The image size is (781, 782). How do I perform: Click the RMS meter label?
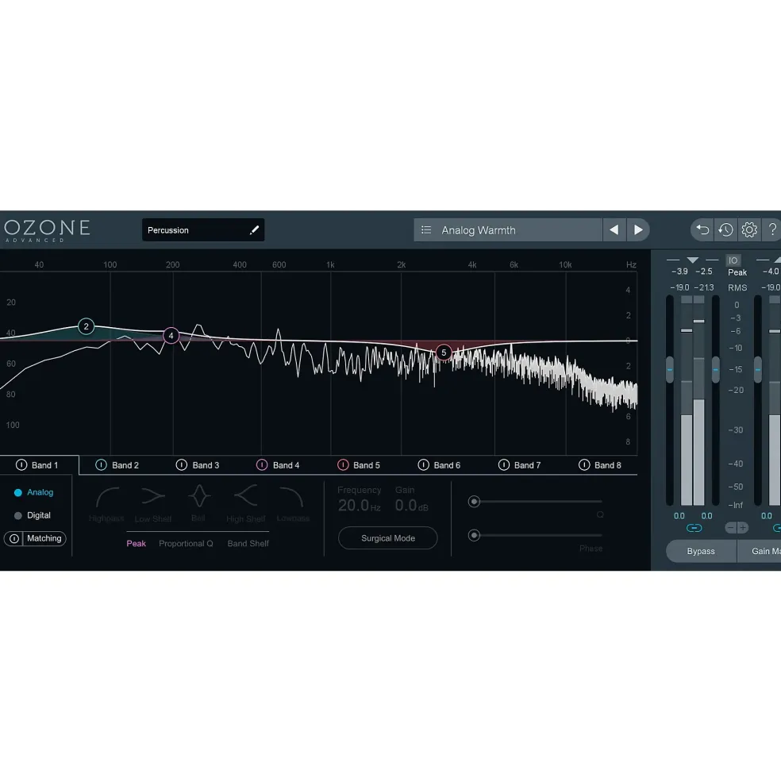tap(737, 287)
